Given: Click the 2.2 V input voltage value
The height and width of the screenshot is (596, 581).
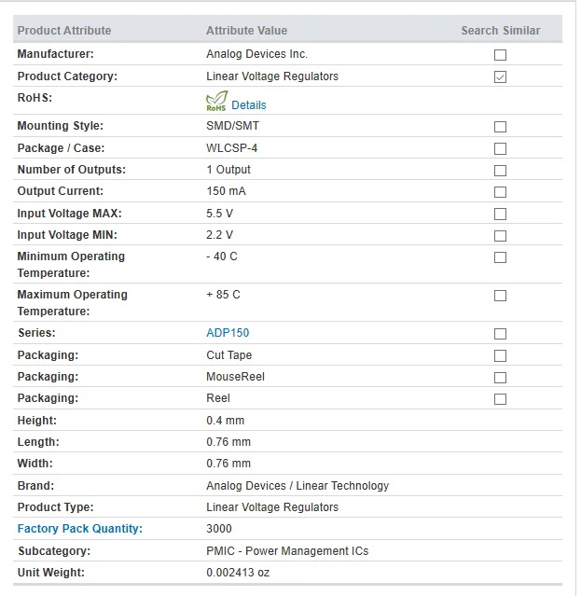Looking at the screenshot, I should pyautogui.click(x=220, y=235).
